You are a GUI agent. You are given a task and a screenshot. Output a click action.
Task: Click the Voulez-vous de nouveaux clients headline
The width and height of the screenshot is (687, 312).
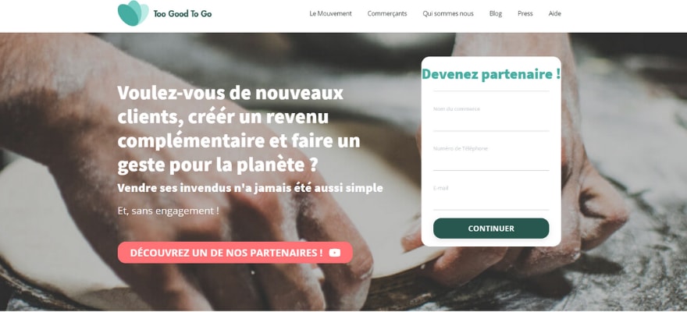[x=239, y=129]
